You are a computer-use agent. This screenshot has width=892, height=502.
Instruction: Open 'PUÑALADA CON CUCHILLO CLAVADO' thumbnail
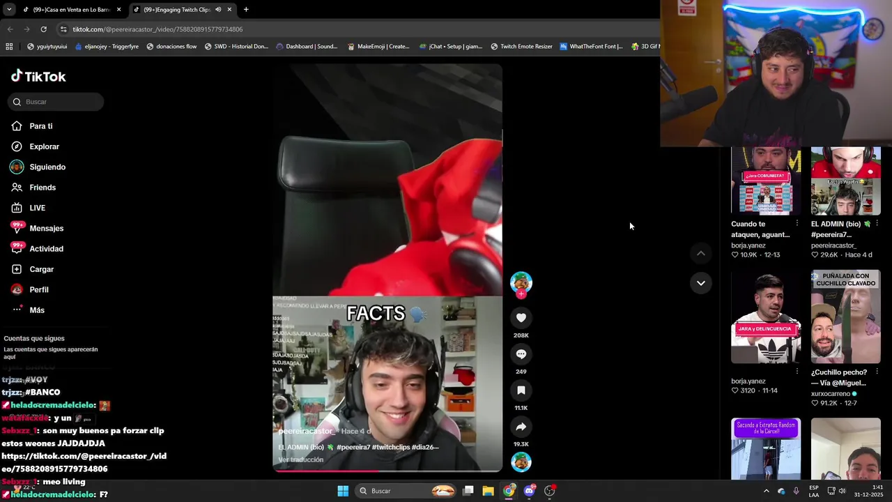(845, 317)
